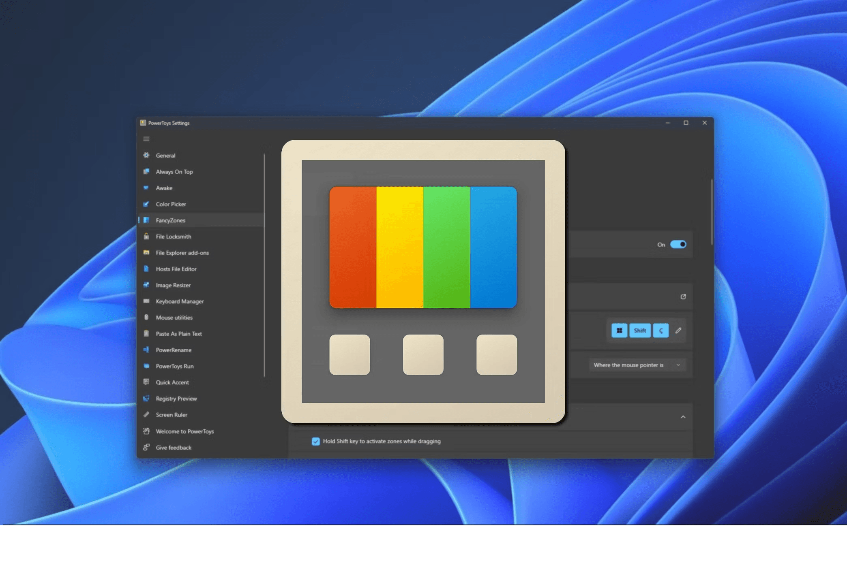Click the Keyboard Manager icon

(146, 301)
